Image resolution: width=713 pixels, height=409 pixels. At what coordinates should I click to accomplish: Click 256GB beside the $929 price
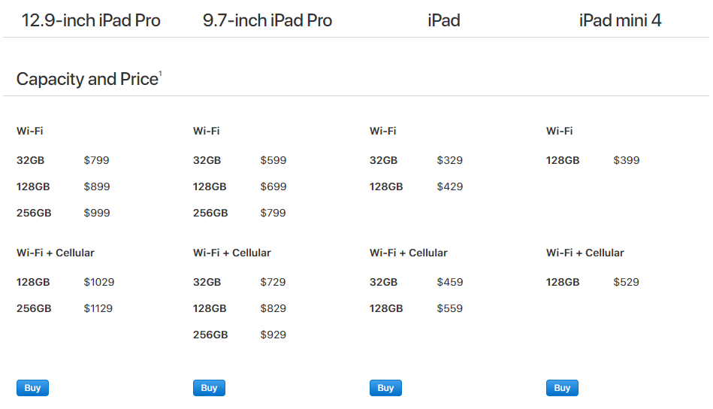click(210, 335)
